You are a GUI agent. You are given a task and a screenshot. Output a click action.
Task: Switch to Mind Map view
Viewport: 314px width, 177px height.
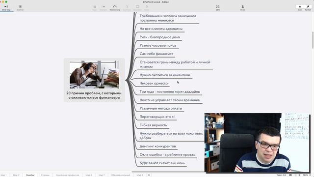click(x=6, y=8)
